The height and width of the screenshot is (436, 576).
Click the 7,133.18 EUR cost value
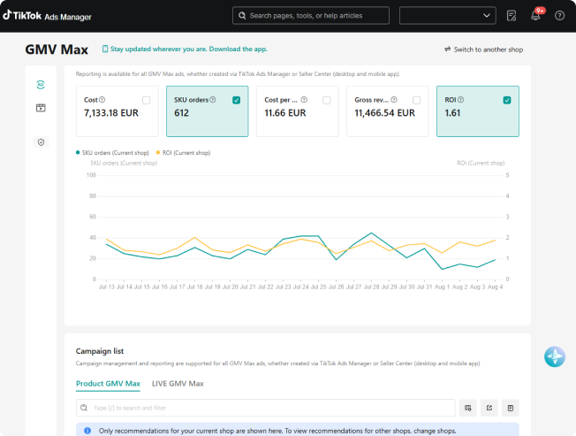(x=111, y=113)
